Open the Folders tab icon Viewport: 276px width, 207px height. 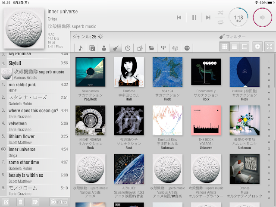coord(151,48)
